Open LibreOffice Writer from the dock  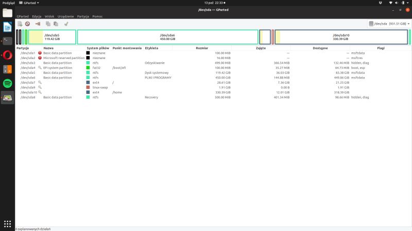[x=7, y=27]
